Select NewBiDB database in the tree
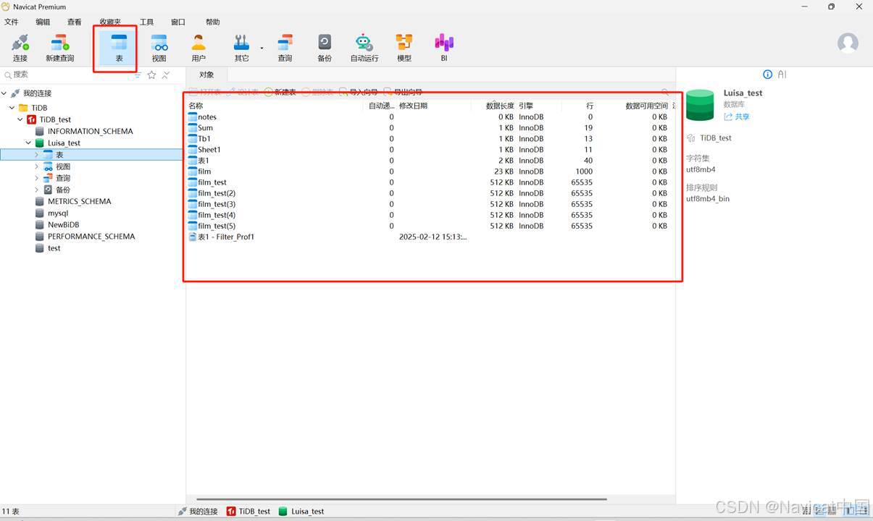873x521 pixels. [x=63, y=225]
